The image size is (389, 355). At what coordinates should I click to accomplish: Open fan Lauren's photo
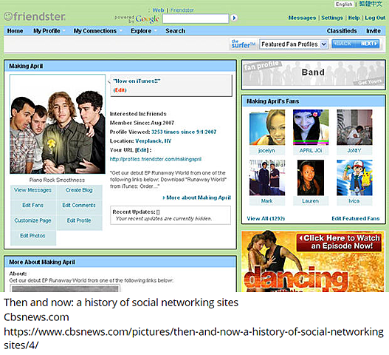tap(311, 177)
